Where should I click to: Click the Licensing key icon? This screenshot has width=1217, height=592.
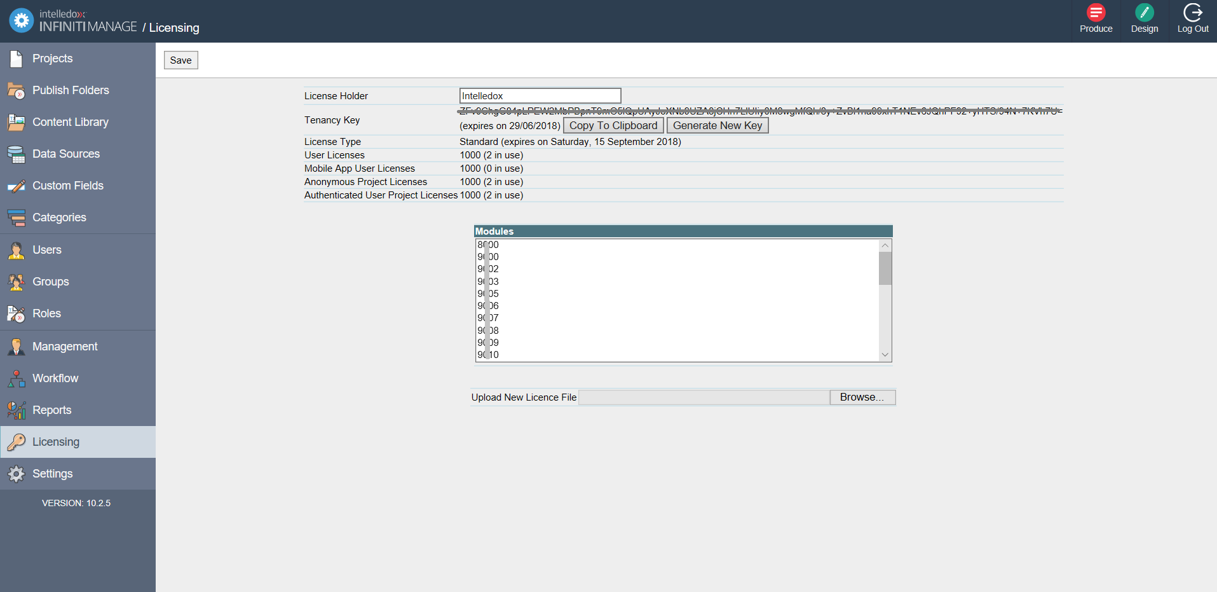tap(16, 442)
